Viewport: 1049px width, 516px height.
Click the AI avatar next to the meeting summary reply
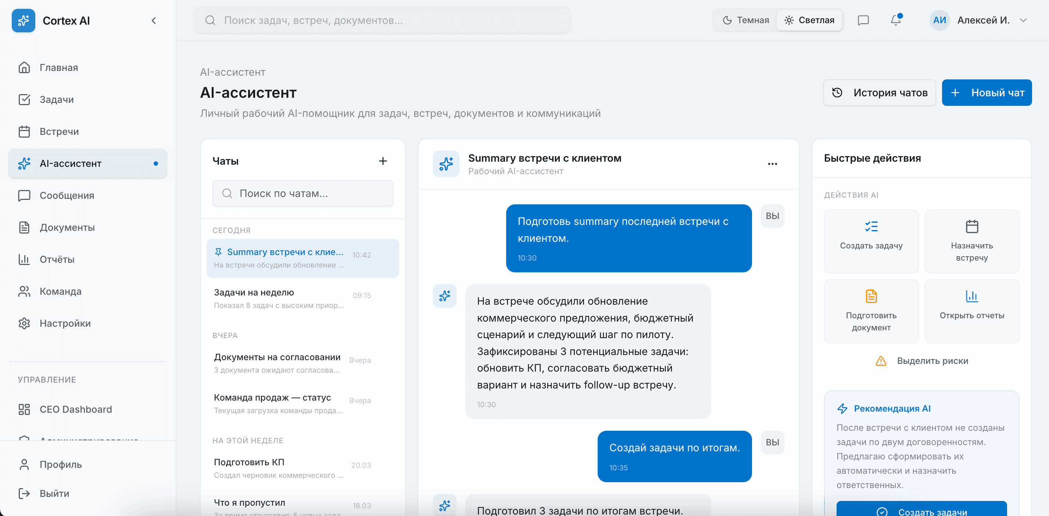point(444,296)
